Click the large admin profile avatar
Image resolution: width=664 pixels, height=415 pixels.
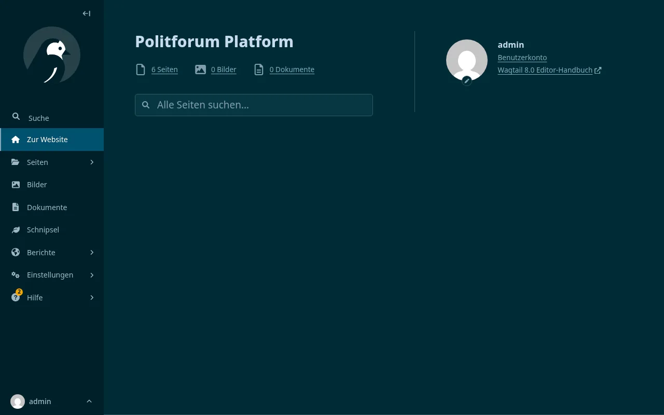tap(467, 60)
